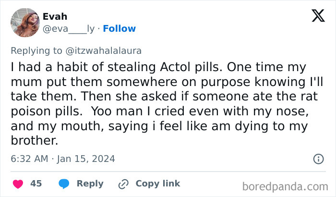Click the heart like icon
Image resolution: width=336 pixels, height=197 pixels.
click(18, 184)
